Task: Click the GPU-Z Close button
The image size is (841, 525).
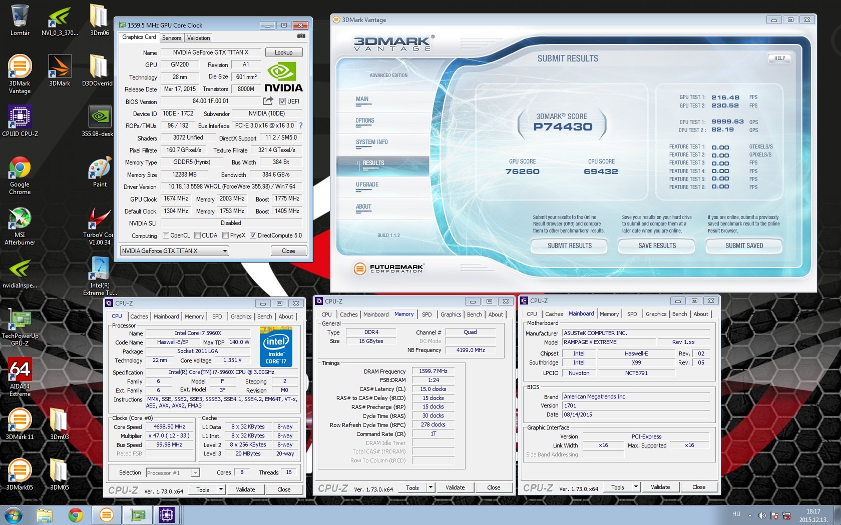Action: coord(288,250)
